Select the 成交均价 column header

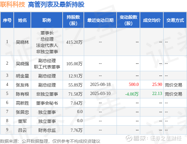[x=151, y=20]
